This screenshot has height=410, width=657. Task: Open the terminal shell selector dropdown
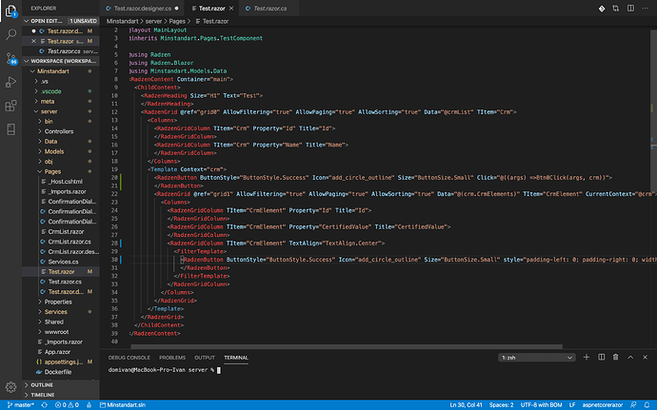535,357
